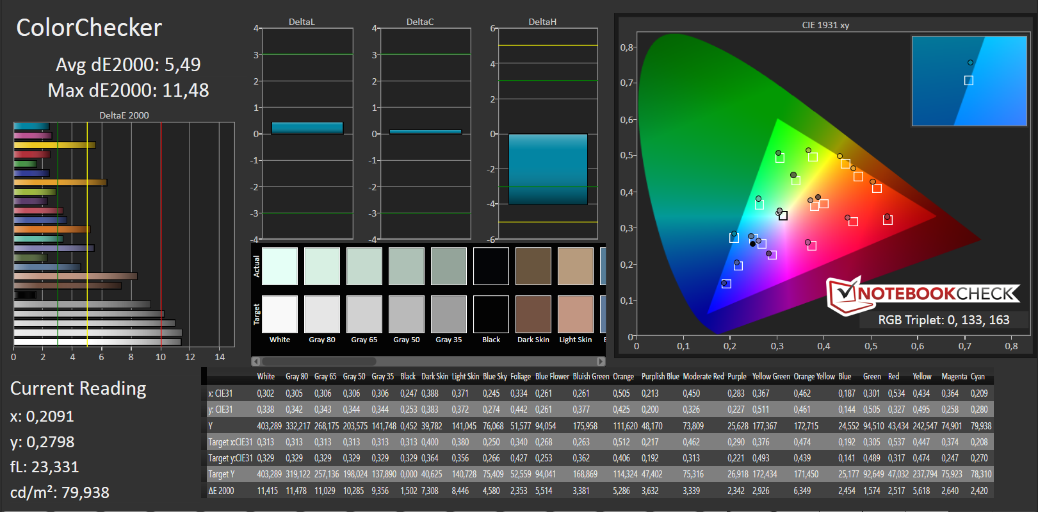The image size is (1038, 512).
Task: Click the Target Y row label
Action: 222,475
